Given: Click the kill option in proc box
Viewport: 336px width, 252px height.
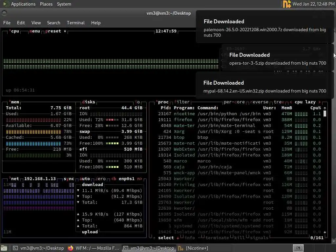Looking at the screenshot, I should (239, 238).
